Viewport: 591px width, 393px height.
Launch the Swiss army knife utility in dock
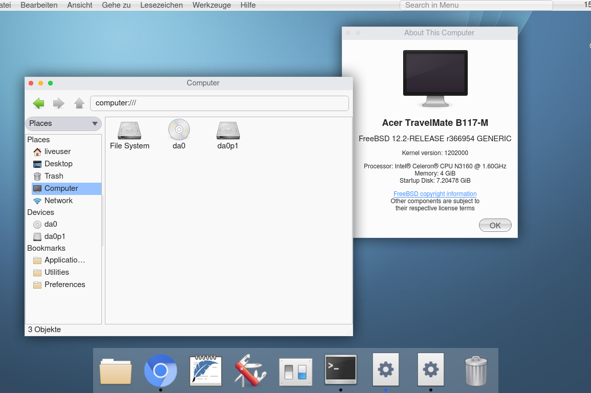(250, 370)
